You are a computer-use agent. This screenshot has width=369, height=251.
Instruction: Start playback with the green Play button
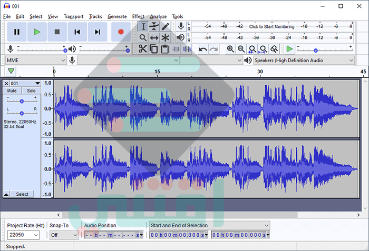tap(37, 32)
